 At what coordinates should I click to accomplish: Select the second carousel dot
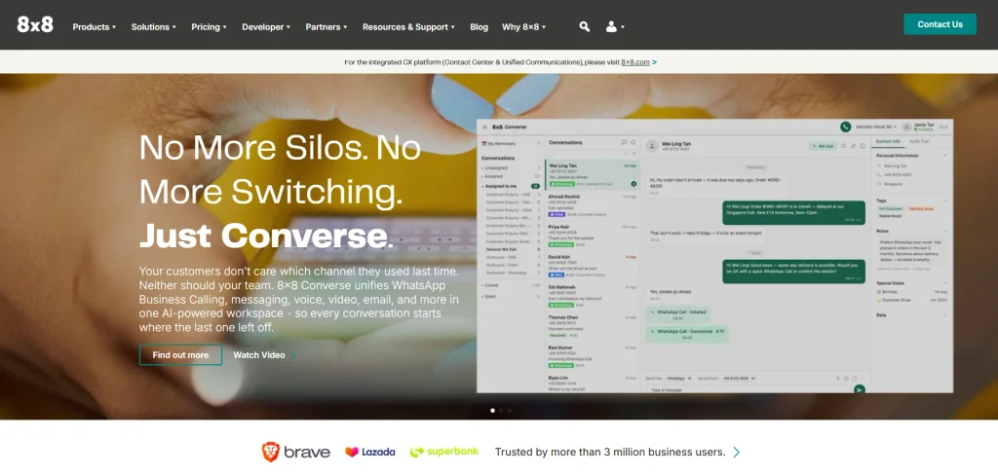click(501, 411)
